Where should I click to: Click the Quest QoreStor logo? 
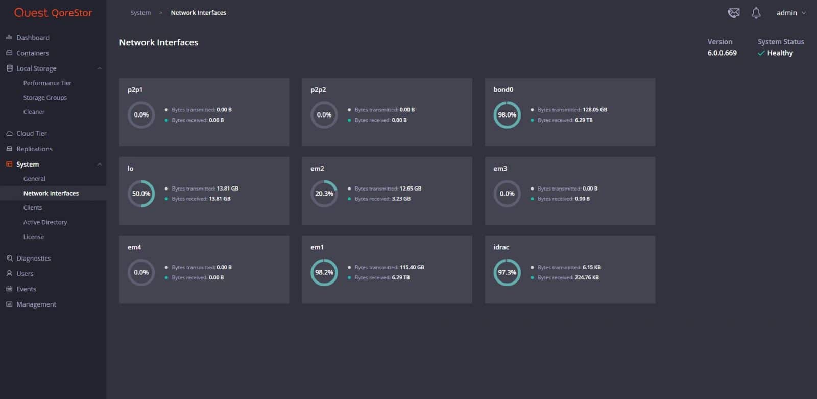tap(53, 13)
